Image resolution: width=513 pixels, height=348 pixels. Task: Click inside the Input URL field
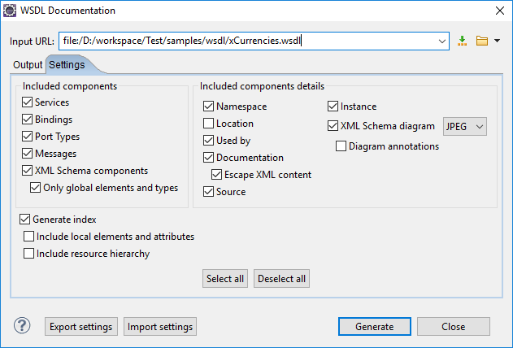coord(244,41)
